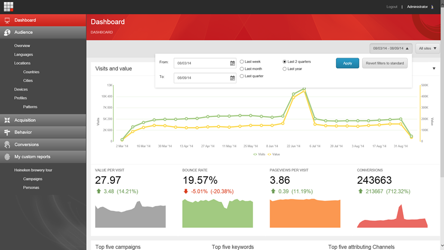Click the Conversions icon

point(7,145)
